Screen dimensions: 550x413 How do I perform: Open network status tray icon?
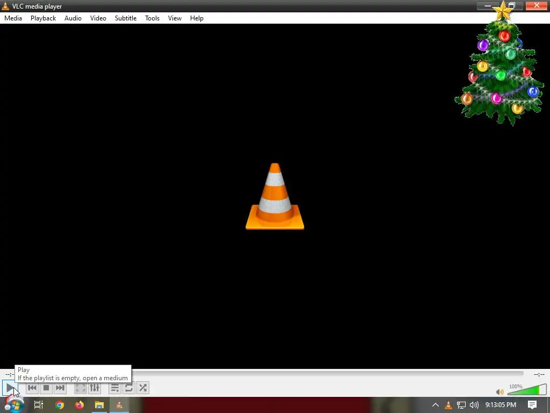pos(461,405)
